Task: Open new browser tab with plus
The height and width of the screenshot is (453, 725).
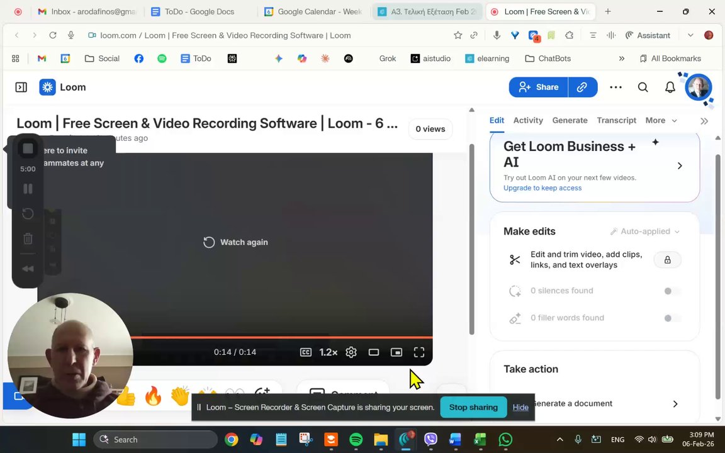Action: click(607, 11)
